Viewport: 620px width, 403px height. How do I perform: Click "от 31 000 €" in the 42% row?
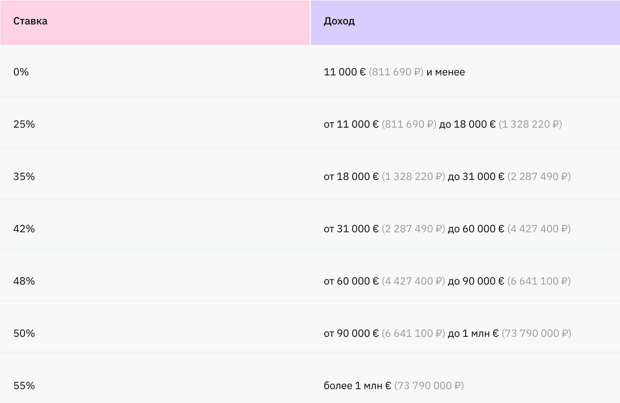pyautogui.click(x=351, y=229)
